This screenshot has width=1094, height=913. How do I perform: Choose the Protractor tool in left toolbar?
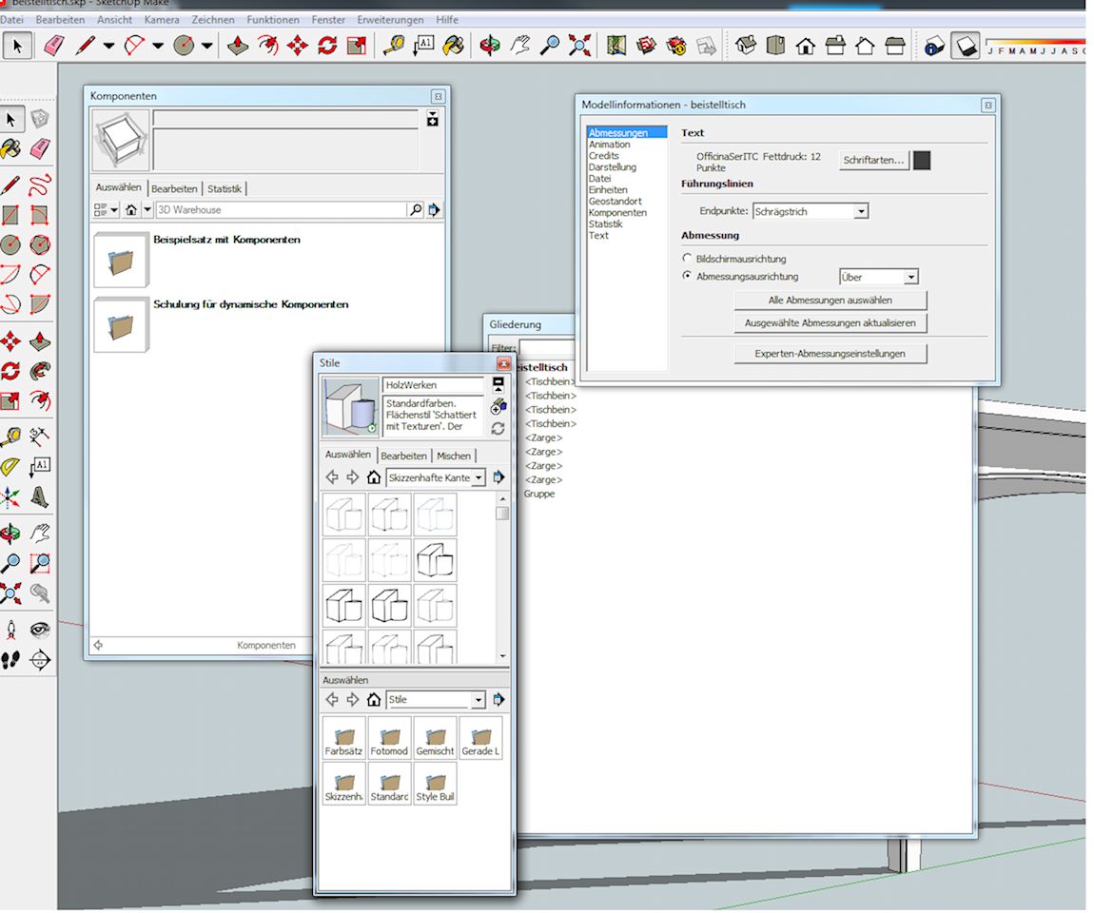pyautogui.click(x=10, y=467)
